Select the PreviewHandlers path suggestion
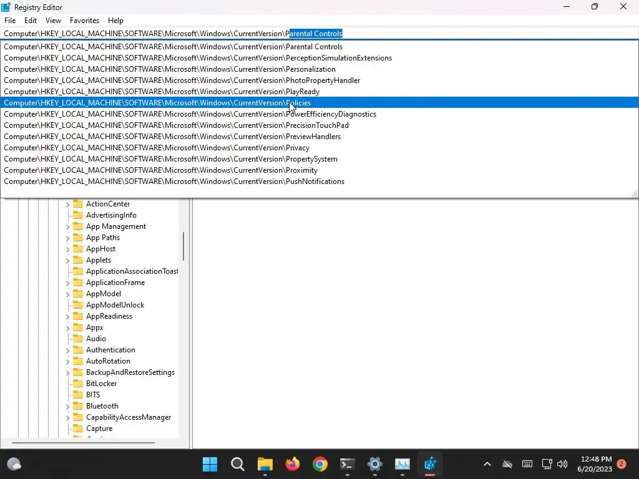 pos(319,137)
